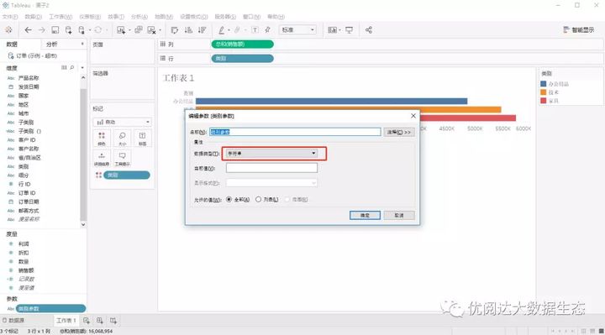This screenshot has height=335, width=605.
Task: Click the fix axes pin icon
Action: (268, 29)
